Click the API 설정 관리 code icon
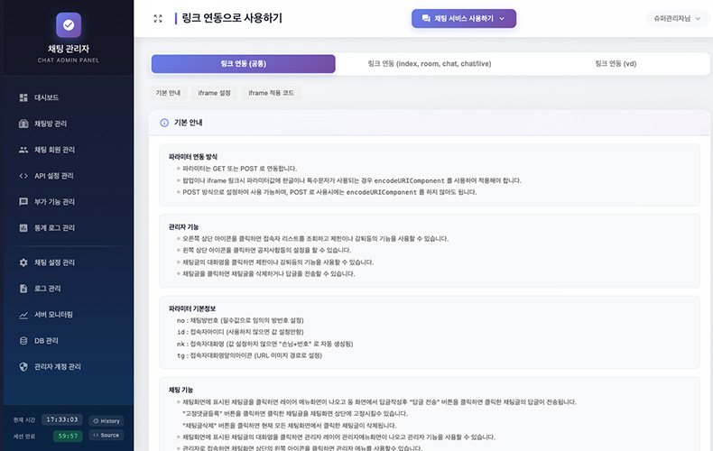713x451 pixels. pyautogui.click(x=23, y=176)
